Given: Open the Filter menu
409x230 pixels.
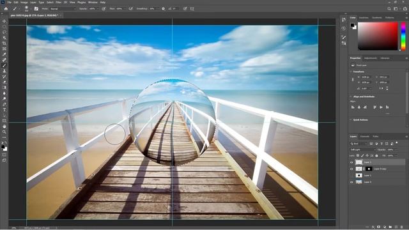Looking at the screenshot, I should [58, 3].
